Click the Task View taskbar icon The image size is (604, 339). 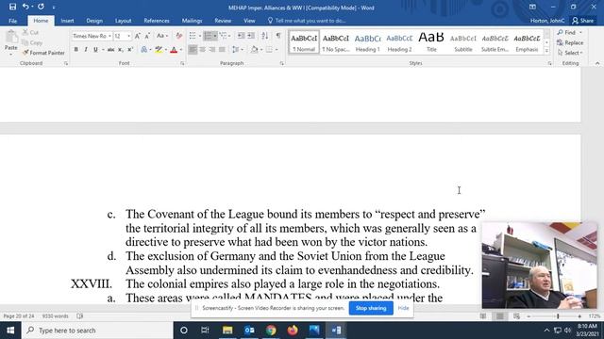coord(205,331)
